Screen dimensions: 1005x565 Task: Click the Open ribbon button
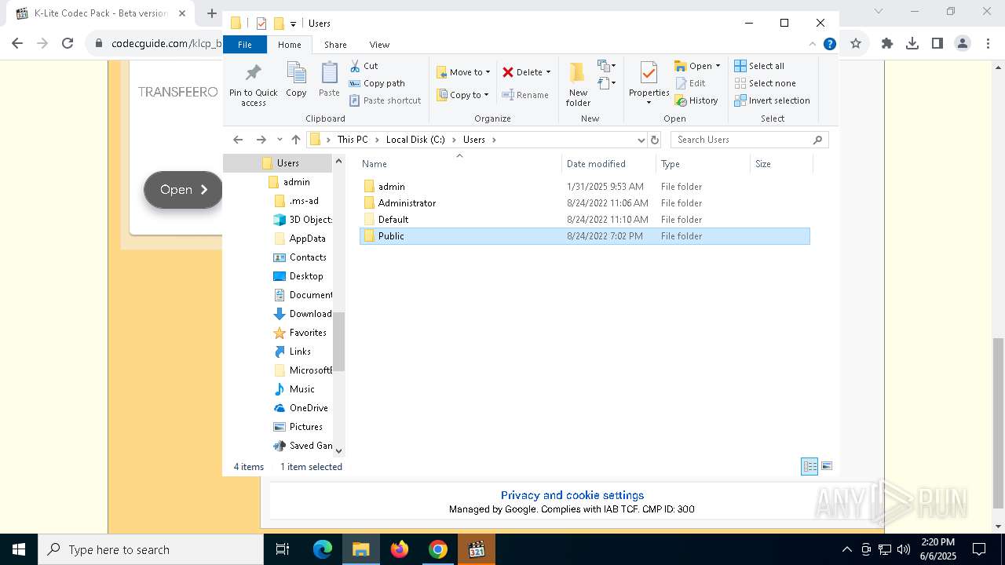click(x=693, y=66)
